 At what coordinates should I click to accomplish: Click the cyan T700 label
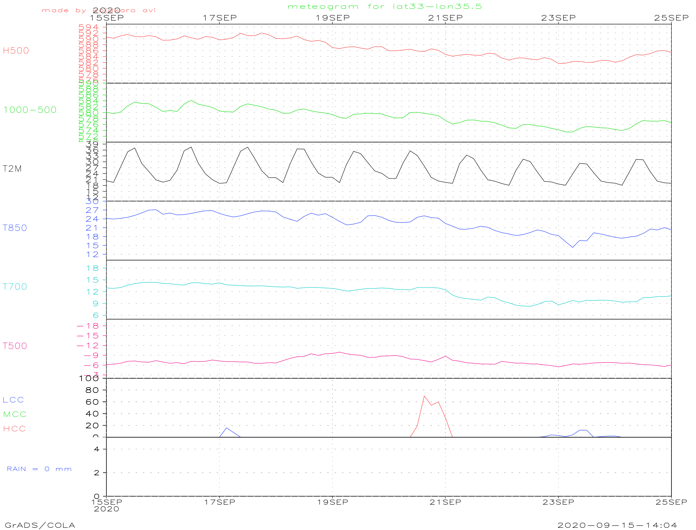15,287
